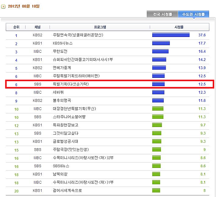Click 대장경천년특별기획(무신) program name
The width and height of the screenshot is (216, 197).
click(x=75, y=109)
